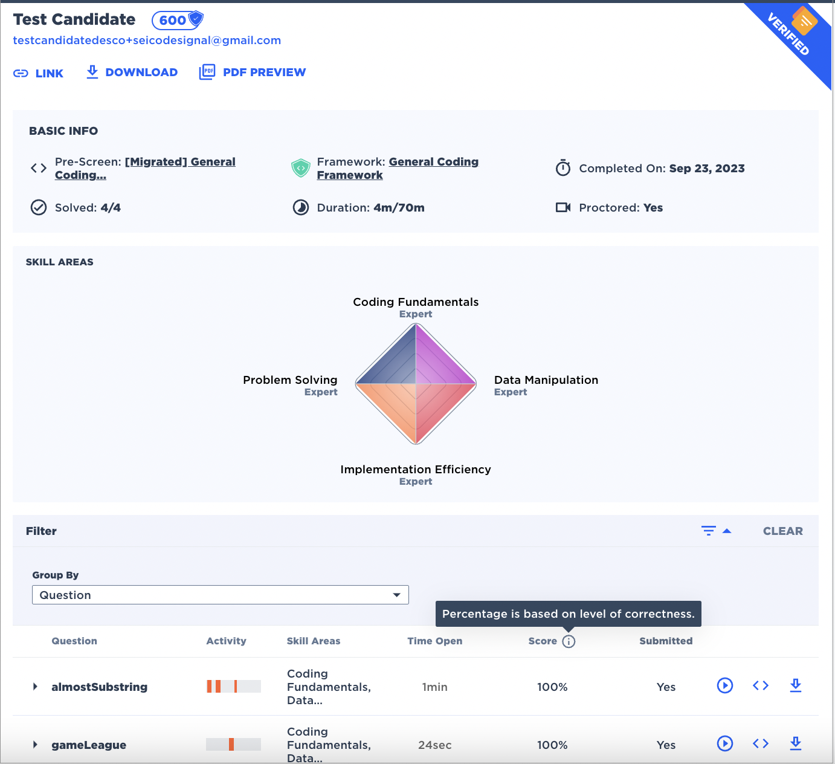The width and height of the screenshot is (835, 764).
Task: Expand the gameLeague row
Action: point(35,745)
